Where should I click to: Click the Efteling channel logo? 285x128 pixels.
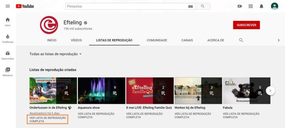pyautogui.click(x=49, y=25)
